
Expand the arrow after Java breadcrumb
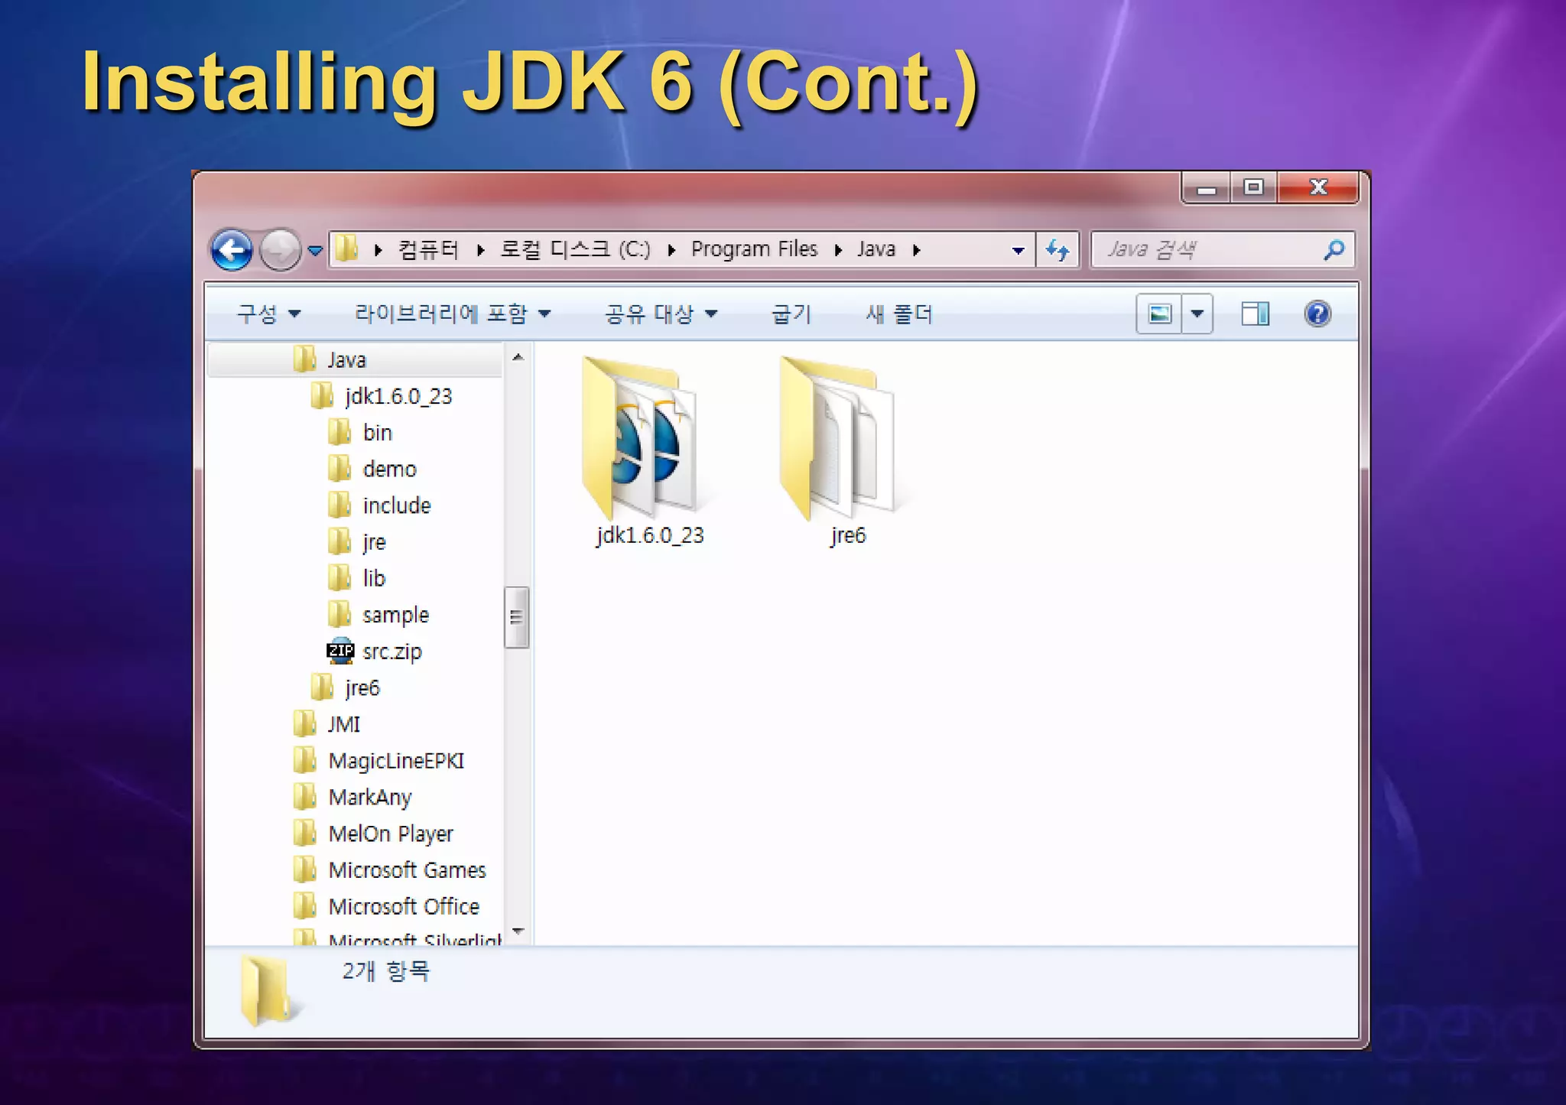coord(917,250)
